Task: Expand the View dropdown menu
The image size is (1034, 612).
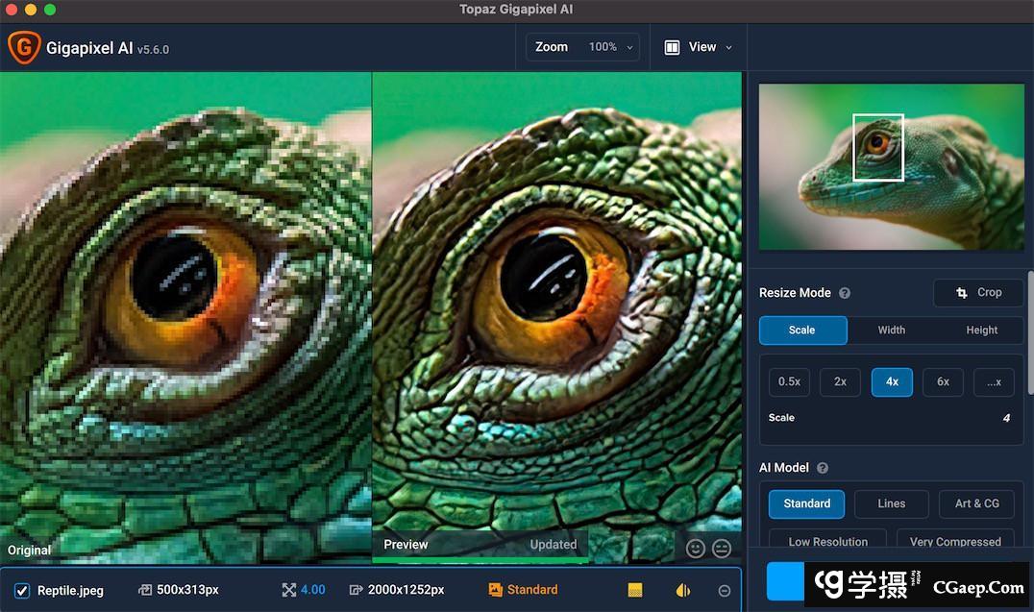Action: 699,47
